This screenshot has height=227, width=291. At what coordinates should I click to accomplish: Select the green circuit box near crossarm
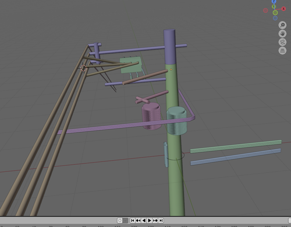point(130,65)
